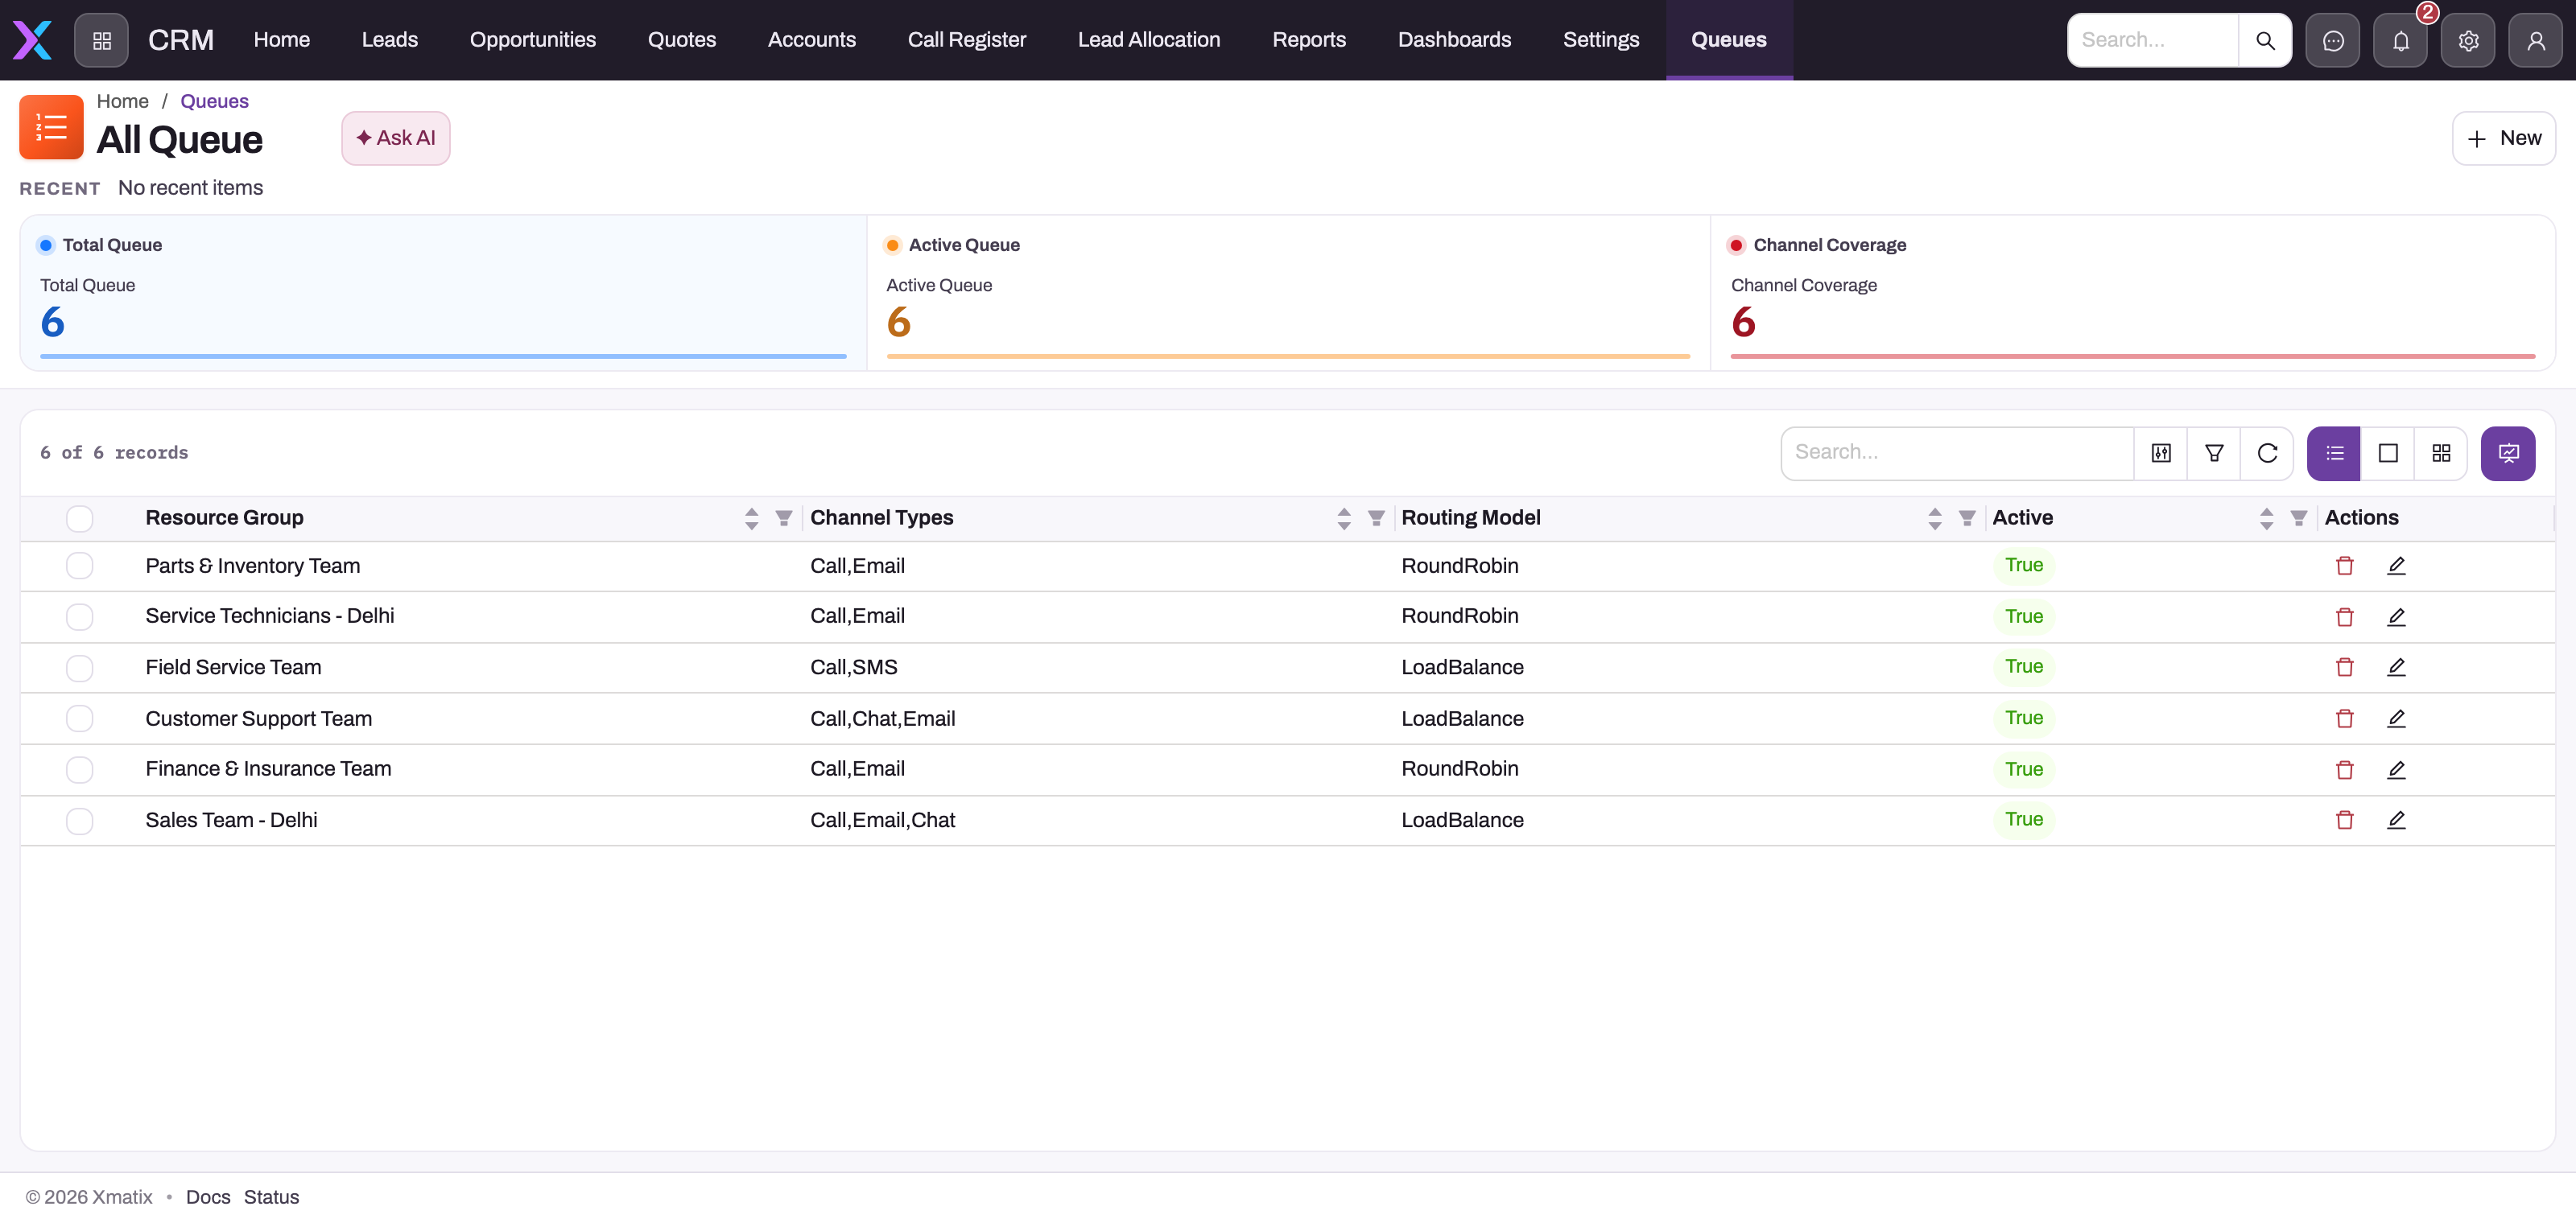Open the settings gear icon
The image size is (2576, 1223).
pos(2468,40)
